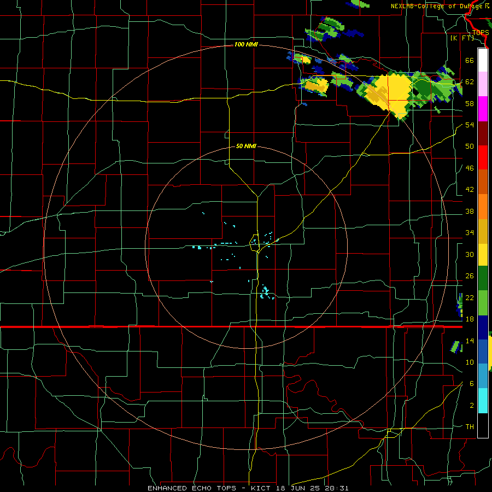Click the "34" legend value
The image size is (492, 492).
pos(470,233)
